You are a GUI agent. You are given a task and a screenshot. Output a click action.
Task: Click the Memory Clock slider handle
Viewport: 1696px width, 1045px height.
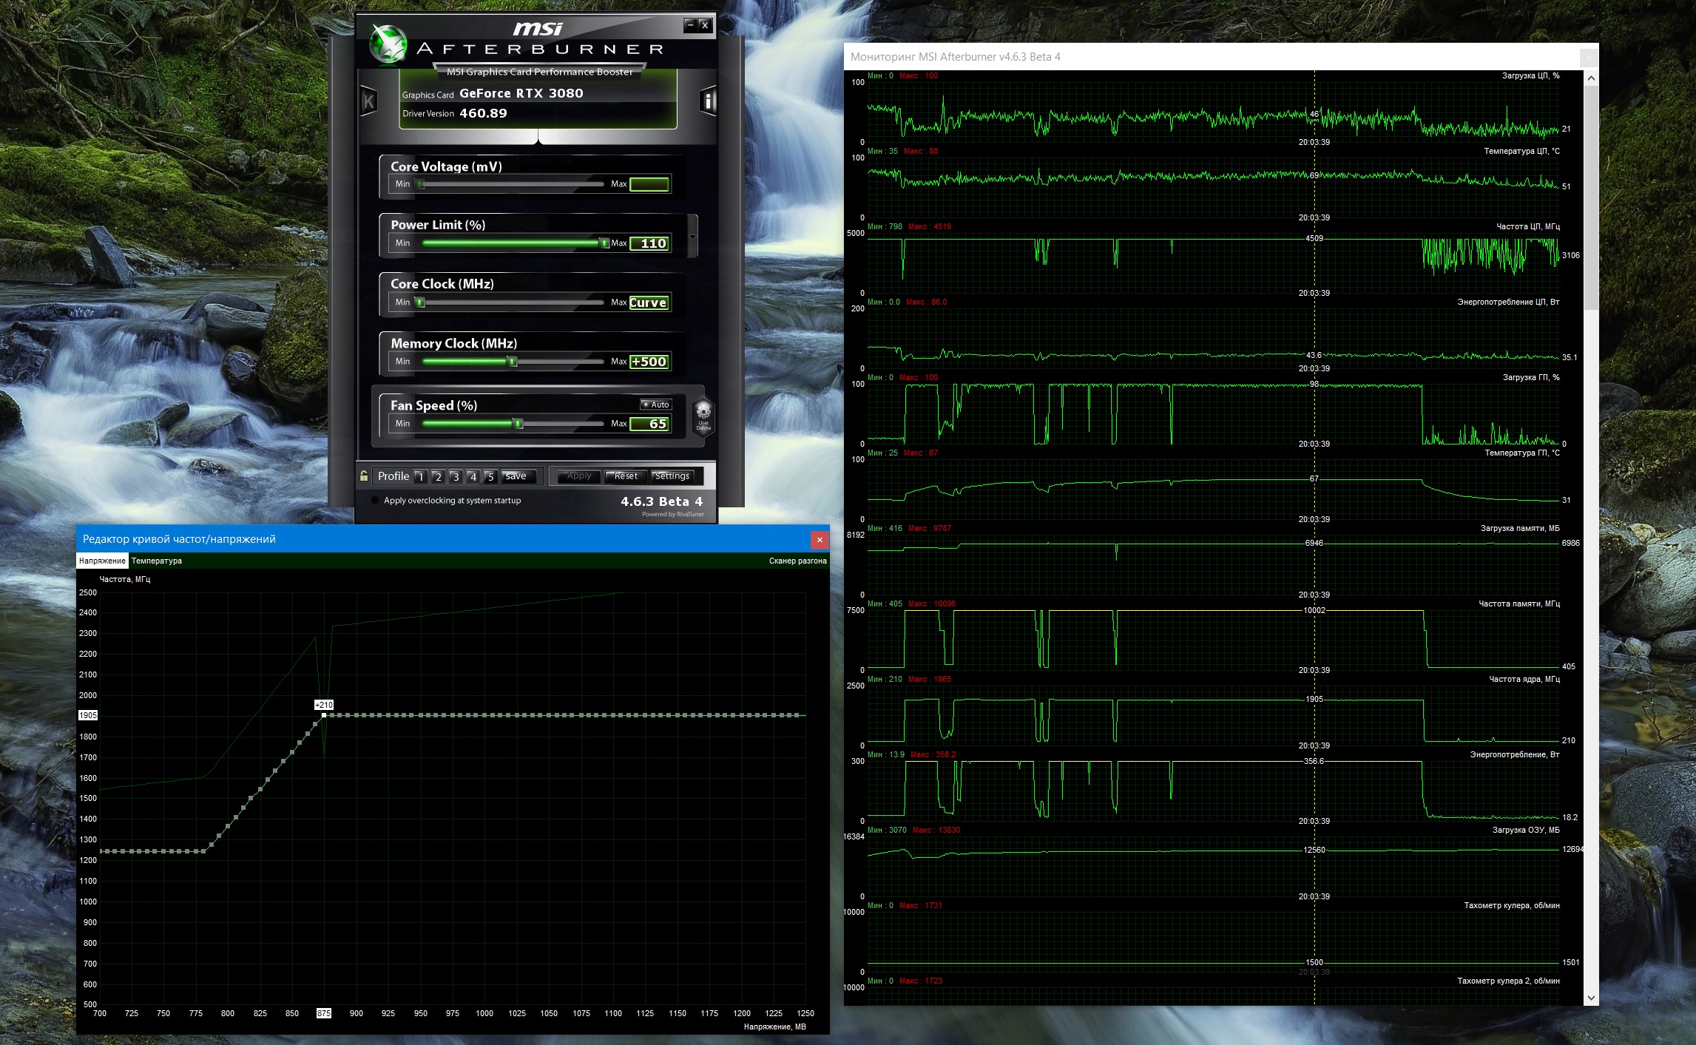[512, 362]
